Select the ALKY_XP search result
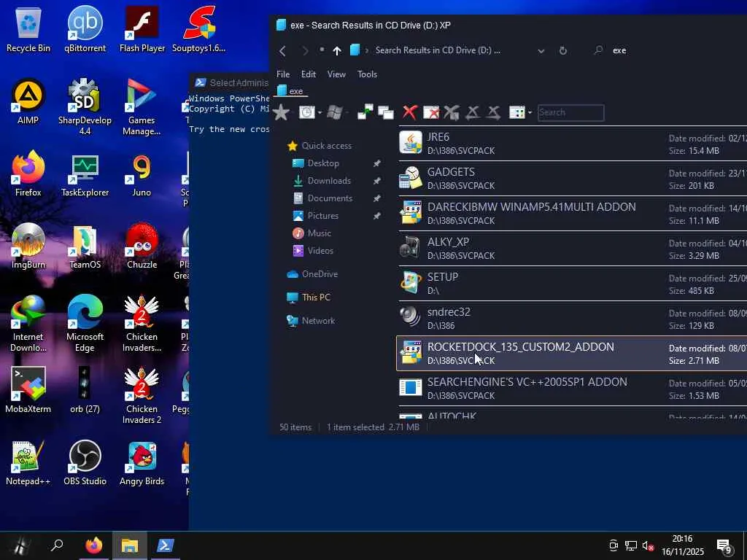The height and width of the screenshot is (560, 747). tap(572, 248)
